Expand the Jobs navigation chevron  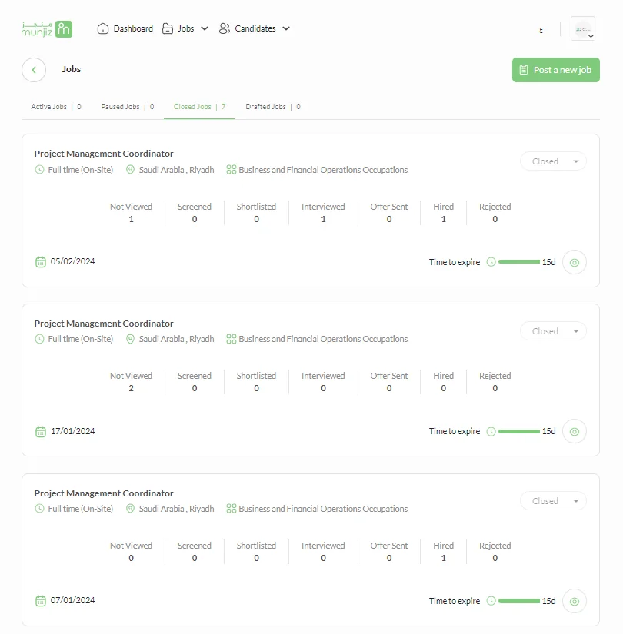[x=205, y=28]
